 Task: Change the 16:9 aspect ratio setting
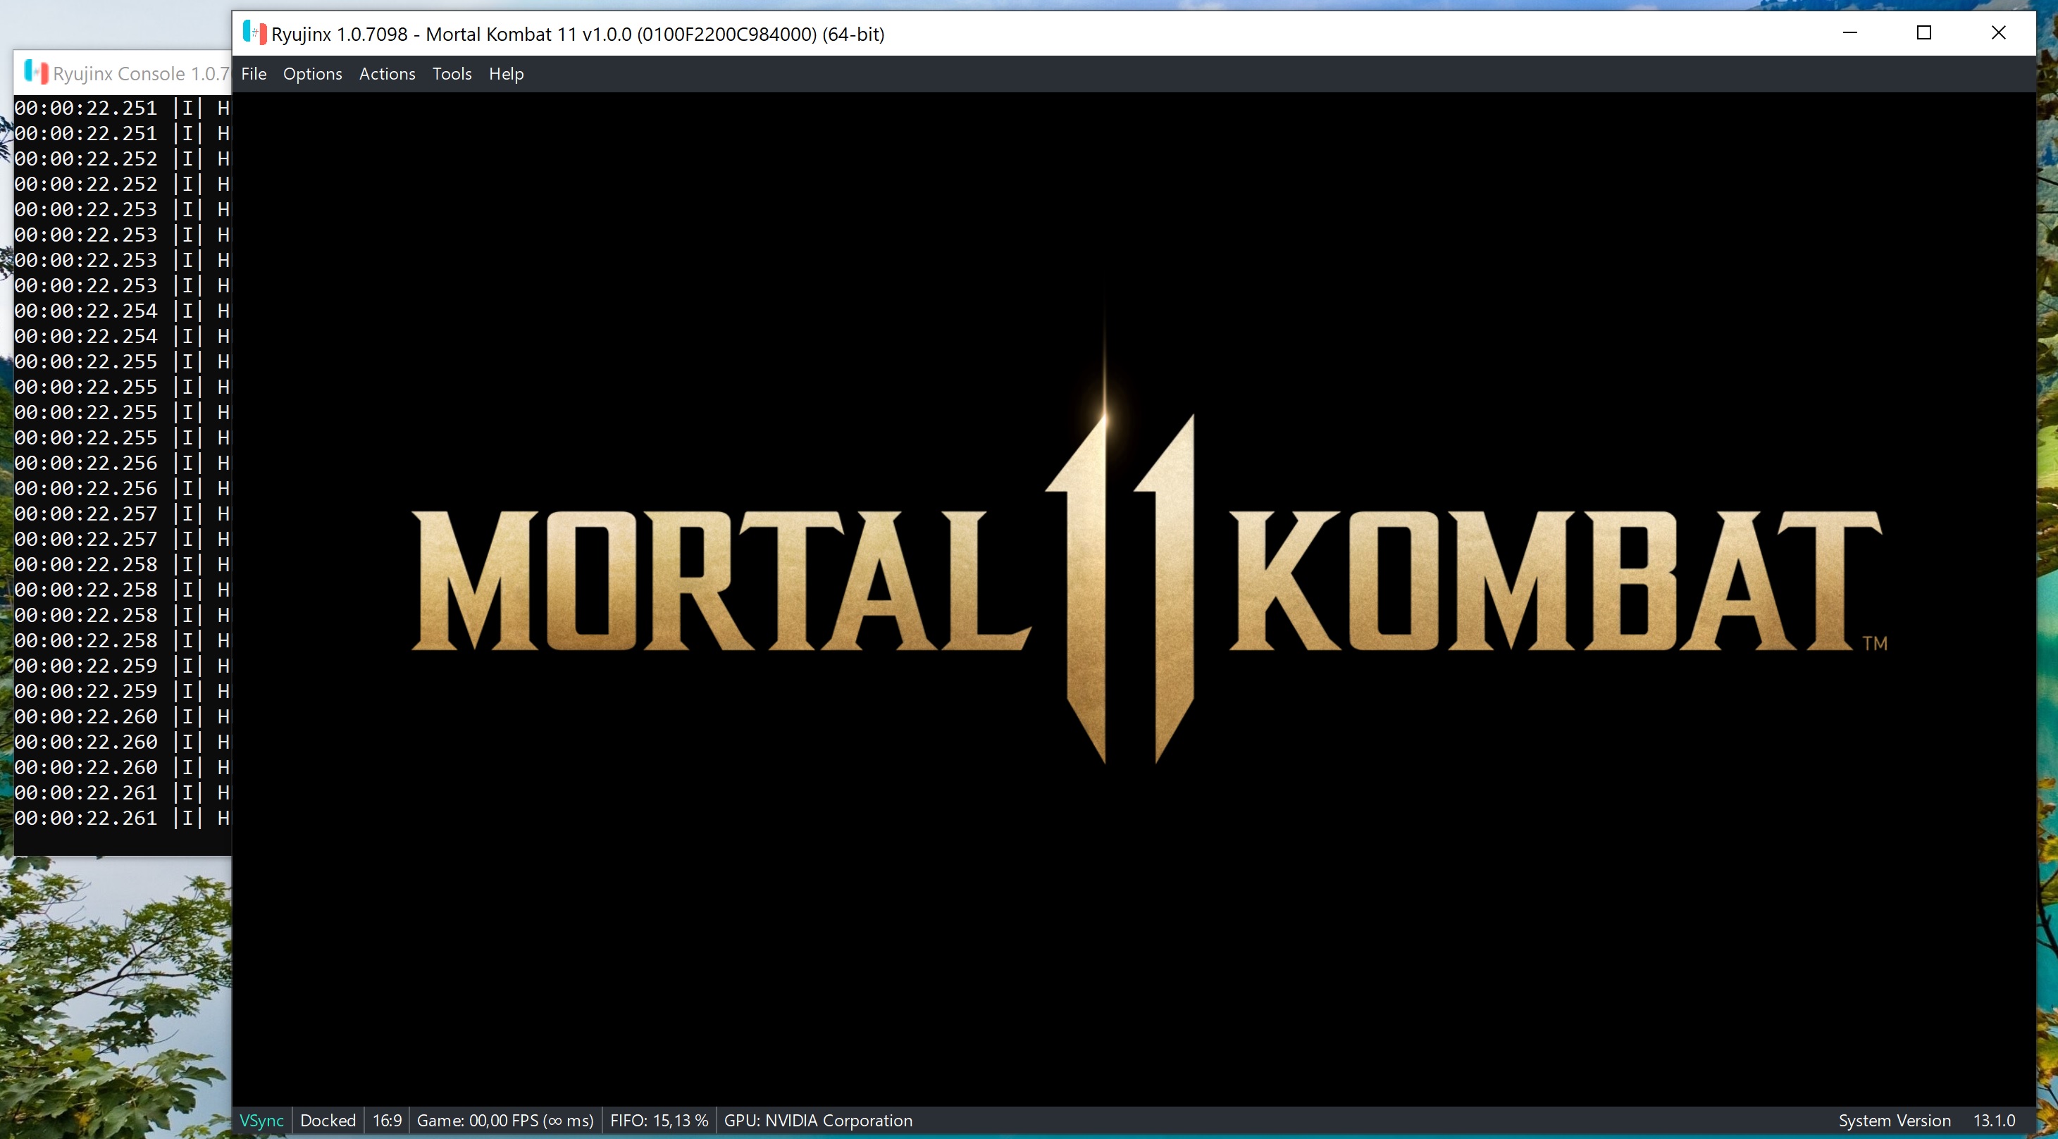click(x=387, y=1121)
